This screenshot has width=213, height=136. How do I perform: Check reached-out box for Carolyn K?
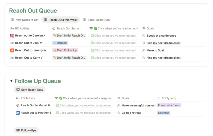click(x=92, y=36)
